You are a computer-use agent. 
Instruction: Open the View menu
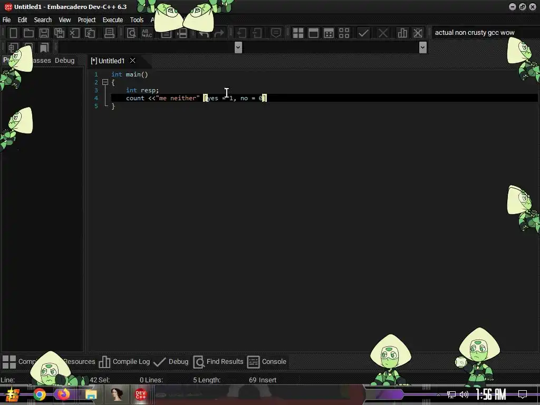(65, 20)
